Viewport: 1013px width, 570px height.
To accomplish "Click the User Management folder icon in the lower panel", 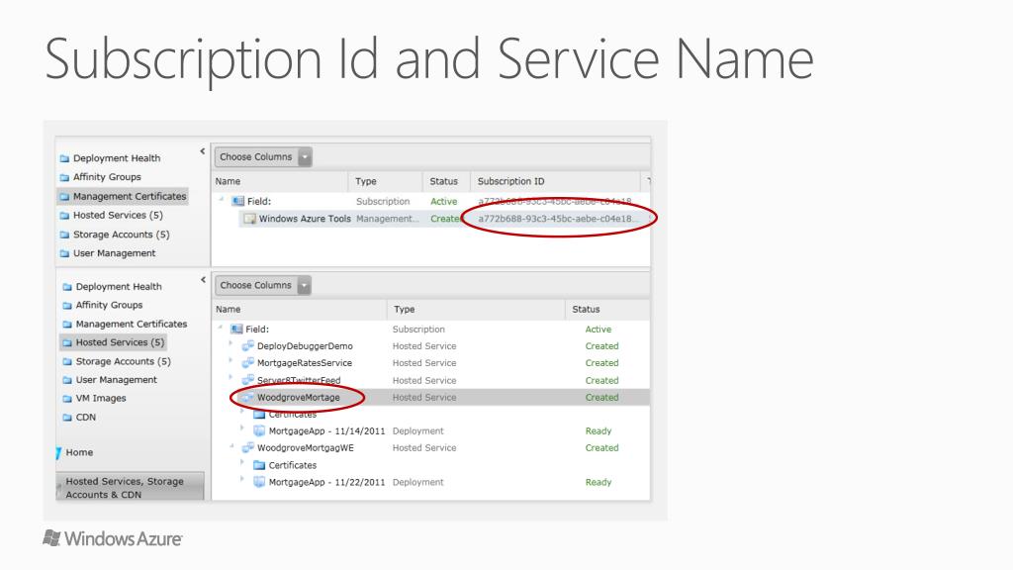I will point(67,380).
